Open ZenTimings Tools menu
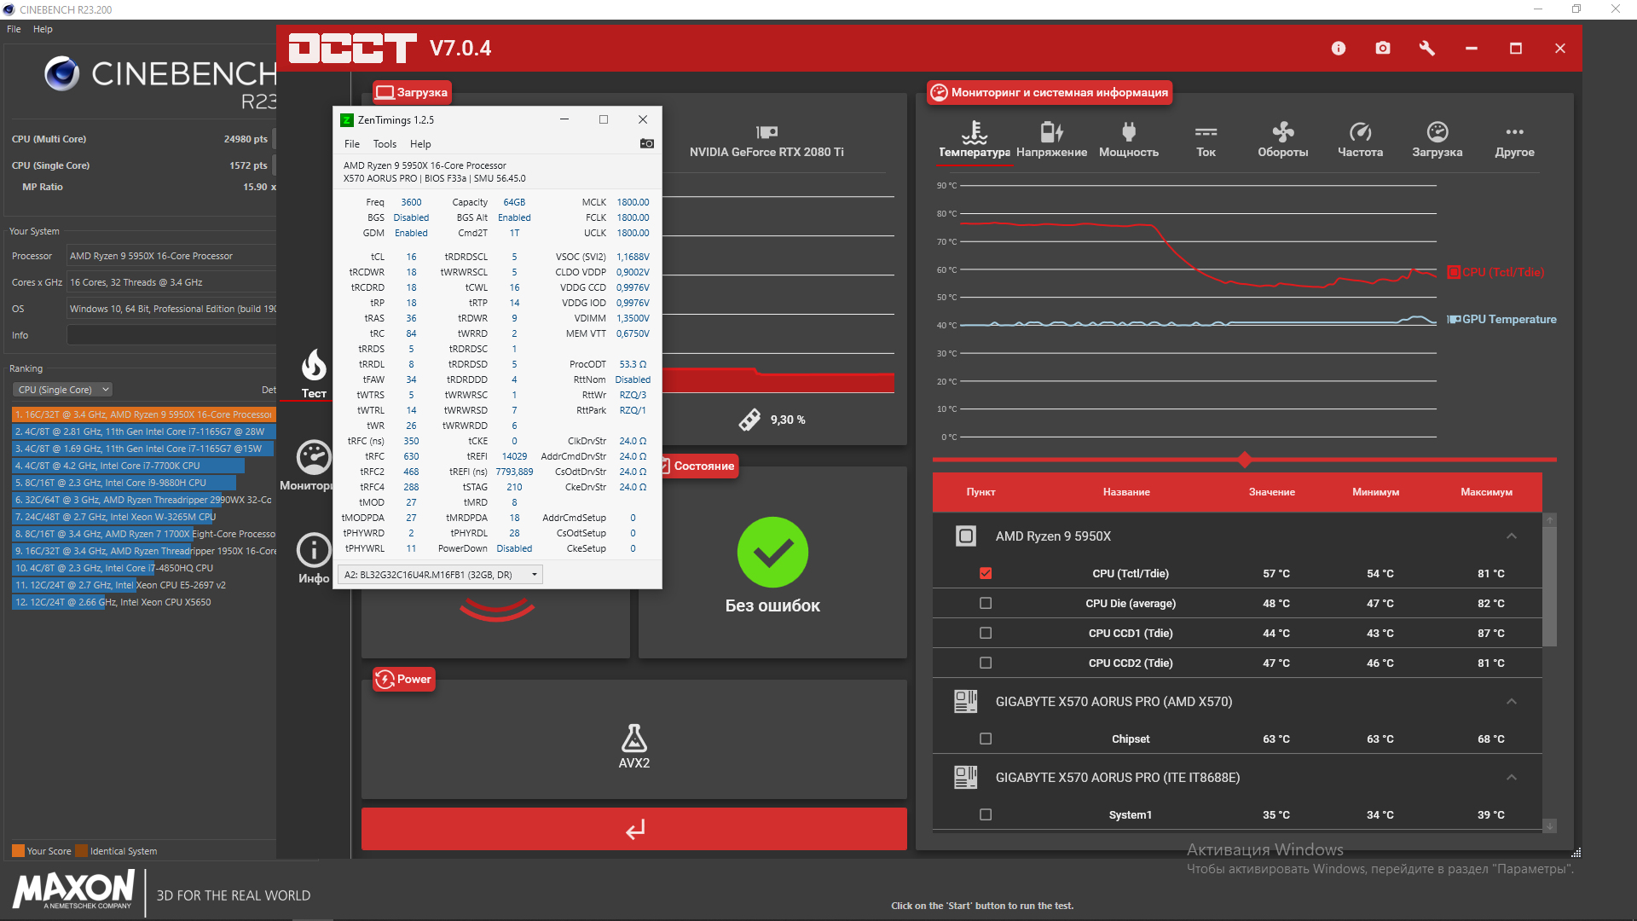The image size is (1637, 921). pyautogui.click(x=385, y=144)
